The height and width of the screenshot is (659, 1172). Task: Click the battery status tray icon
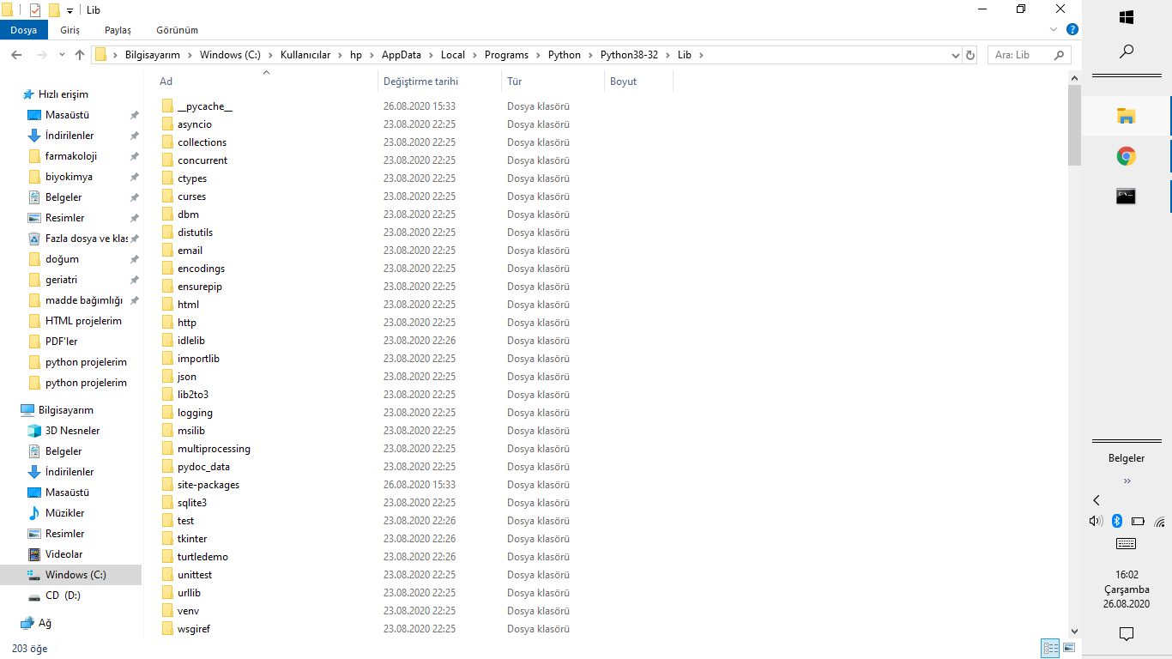point(1138,521)
